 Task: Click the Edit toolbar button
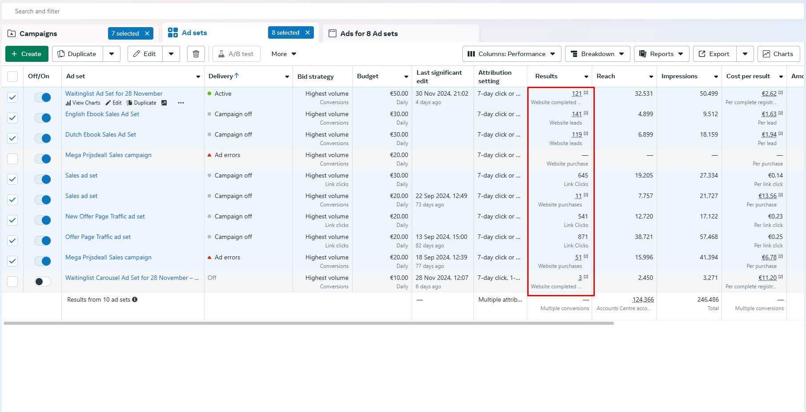click(x=145, y=54)
